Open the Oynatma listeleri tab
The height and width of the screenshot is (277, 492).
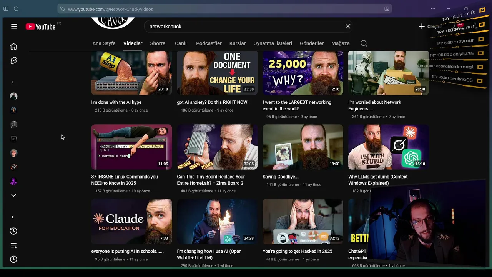click(273, 43)
